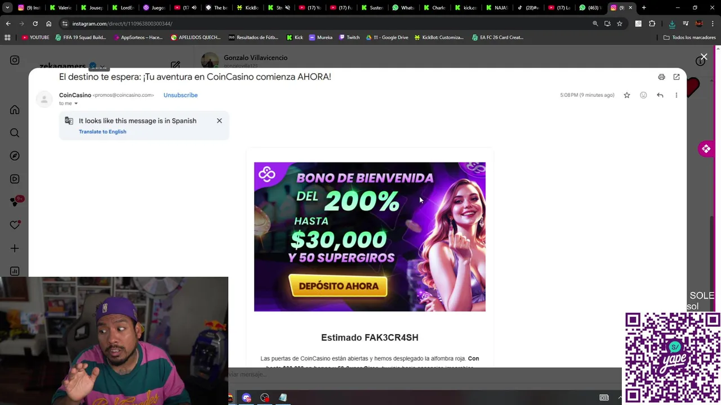Open the browser Downloads icon
721x405 pixels.
[672, 24]
